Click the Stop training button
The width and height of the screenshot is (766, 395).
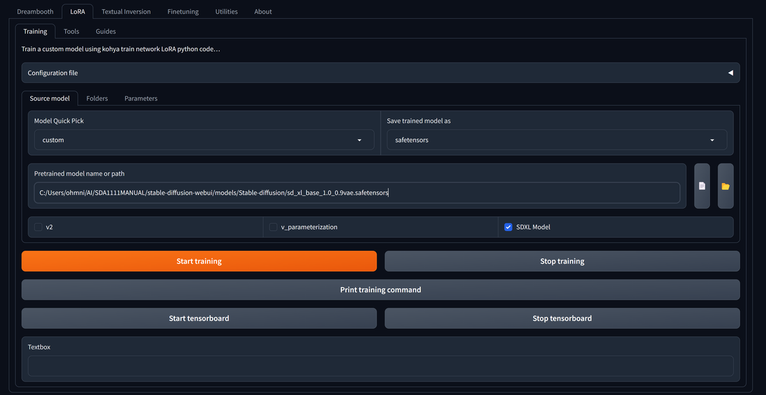(562, 261)
